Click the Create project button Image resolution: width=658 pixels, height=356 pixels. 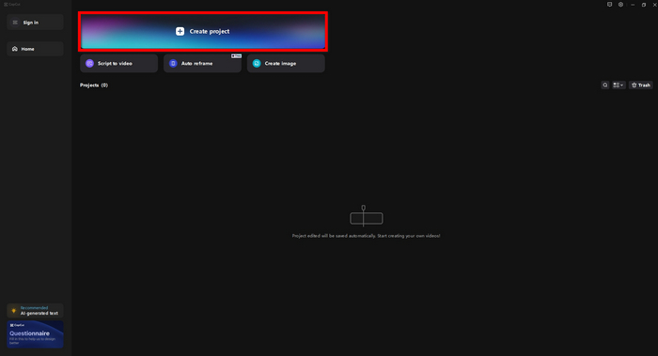[x=203, y=31]
